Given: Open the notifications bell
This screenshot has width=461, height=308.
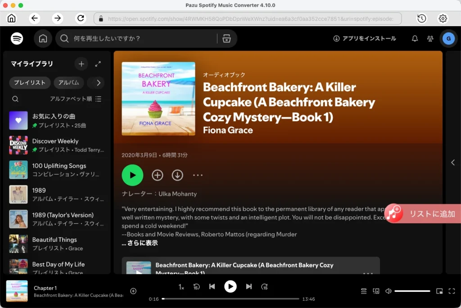Looking at the screenshot, I should 415,39.
